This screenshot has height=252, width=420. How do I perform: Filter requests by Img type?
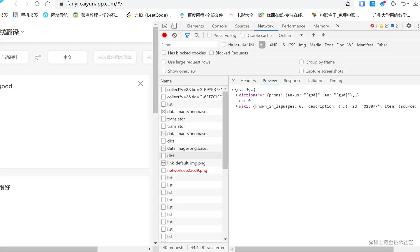click(302, 45)
